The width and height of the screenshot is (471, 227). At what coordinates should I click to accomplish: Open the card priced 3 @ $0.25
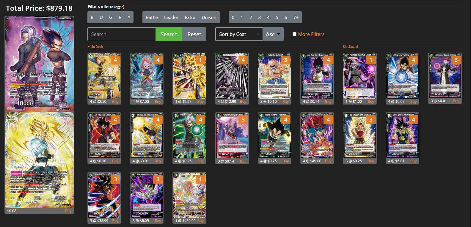[x=359, y=135]
